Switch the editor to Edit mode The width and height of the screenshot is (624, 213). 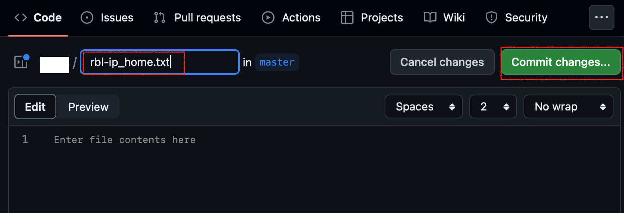[35, 106]
